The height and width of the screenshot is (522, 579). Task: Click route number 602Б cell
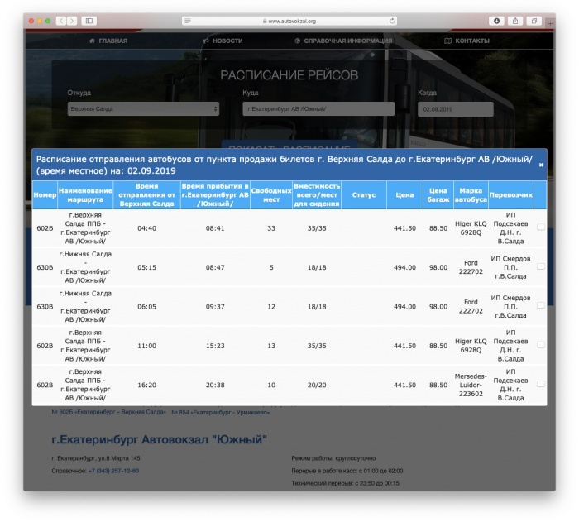45,228
